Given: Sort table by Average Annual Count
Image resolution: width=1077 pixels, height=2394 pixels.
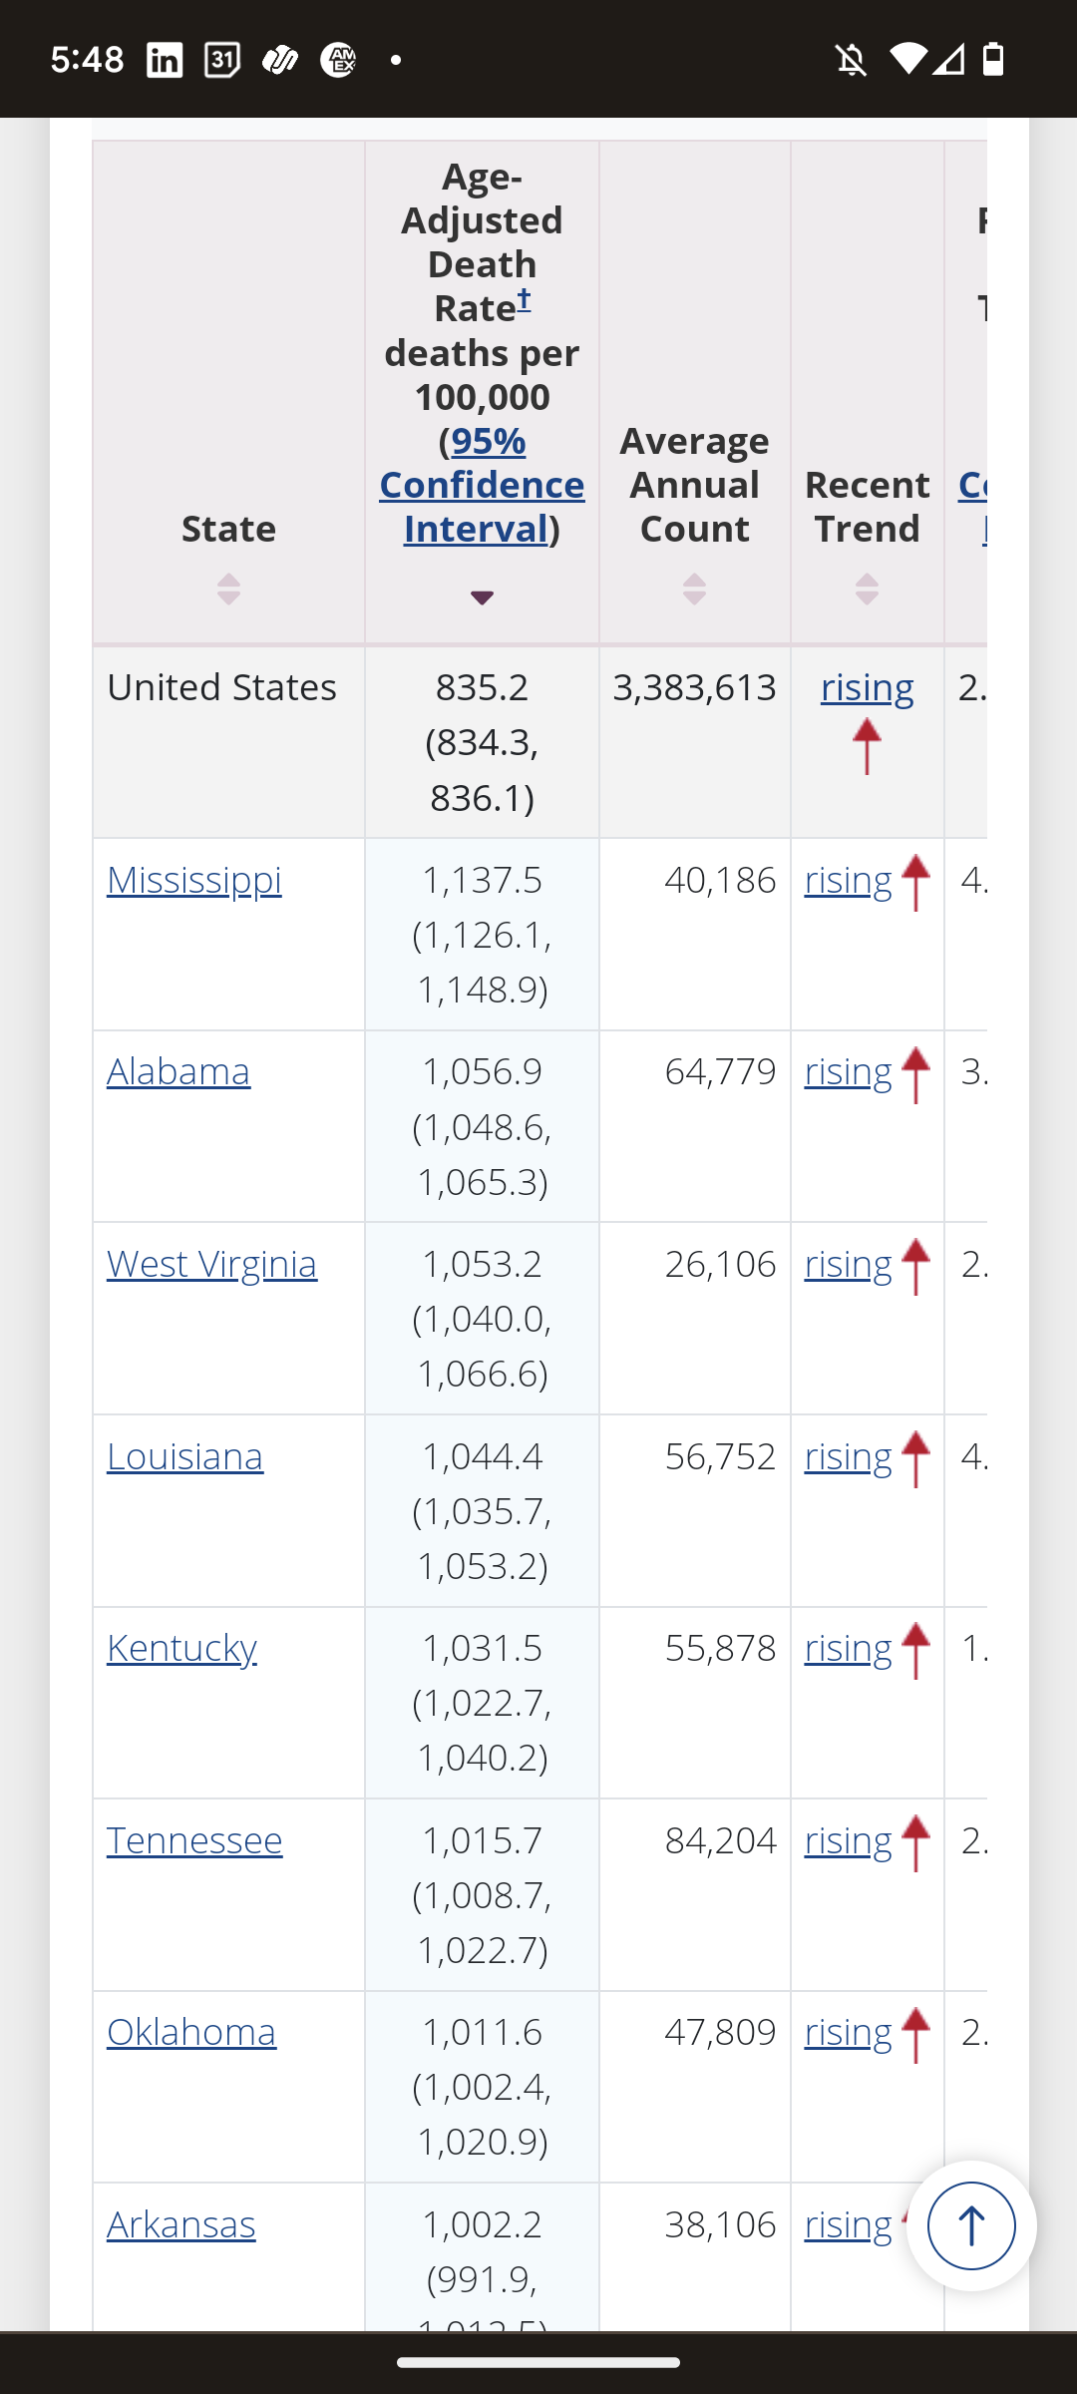Looking at the screenshot, I should (694, 589).
